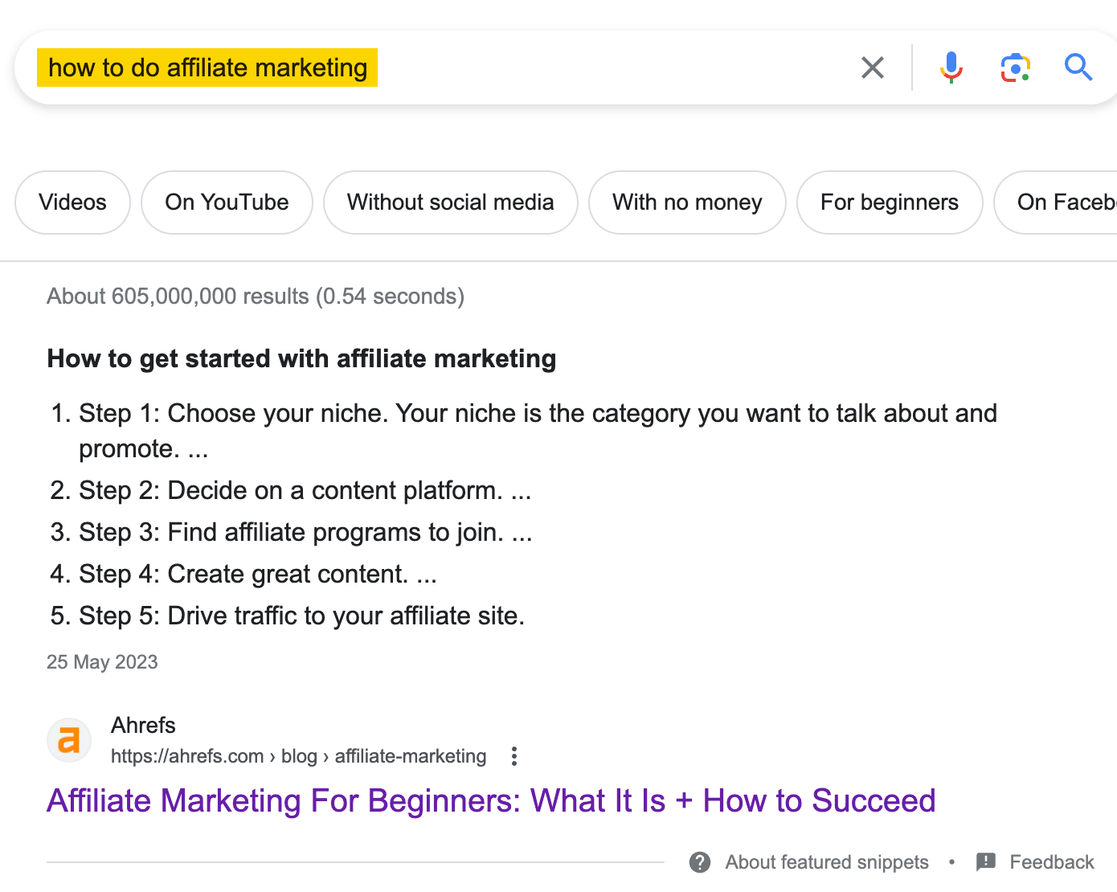Apply the 'With no money' filter
Viewport: 1117px width, 892px height.
coord(687,203)
